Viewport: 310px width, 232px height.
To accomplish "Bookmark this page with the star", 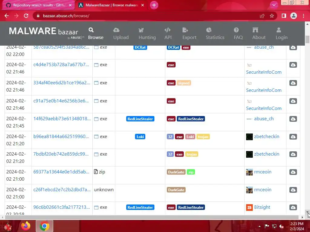I will [272, 16].
